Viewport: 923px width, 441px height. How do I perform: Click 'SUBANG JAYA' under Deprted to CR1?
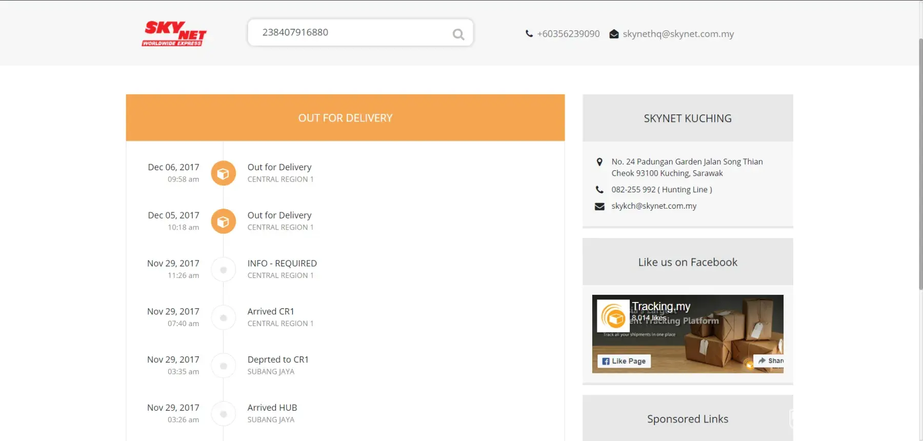(x=271, y=372)
